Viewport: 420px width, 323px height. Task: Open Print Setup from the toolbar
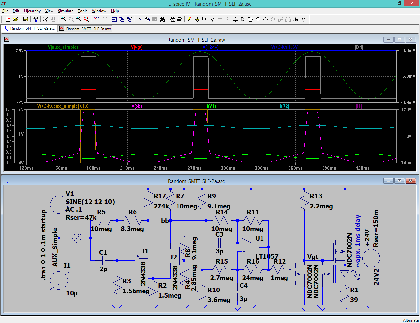172,19
